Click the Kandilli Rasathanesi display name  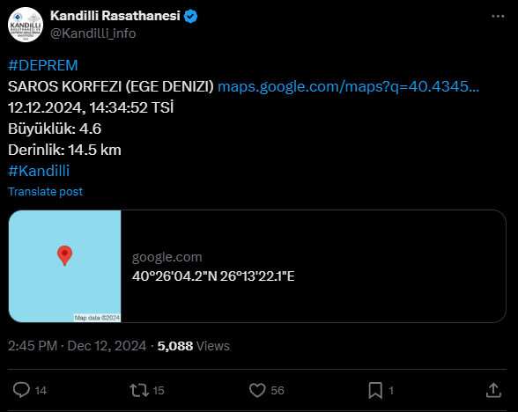coord(115,16)
